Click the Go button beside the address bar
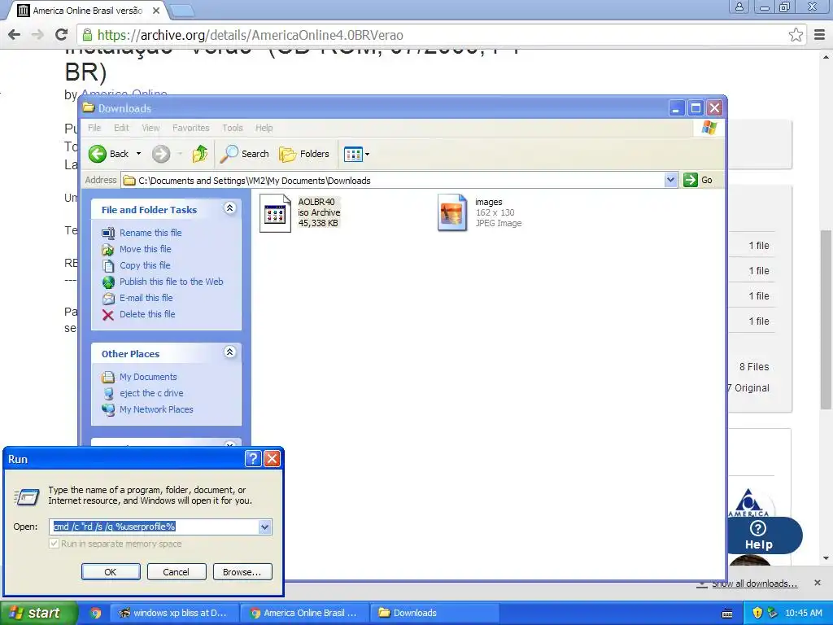This screenshot has width=833, height=625. 698,180
